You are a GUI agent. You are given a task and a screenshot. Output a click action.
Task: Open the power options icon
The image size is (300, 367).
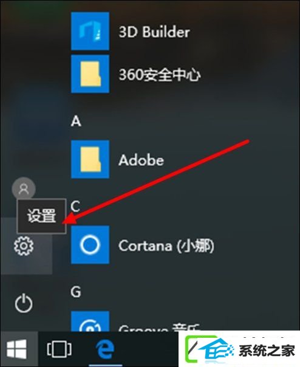24,303
